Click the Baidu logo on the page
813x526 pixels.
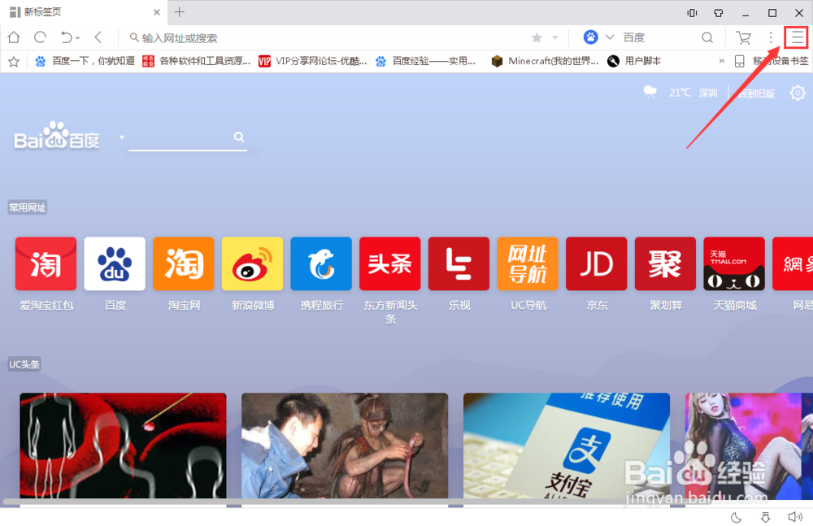(57, 136)
